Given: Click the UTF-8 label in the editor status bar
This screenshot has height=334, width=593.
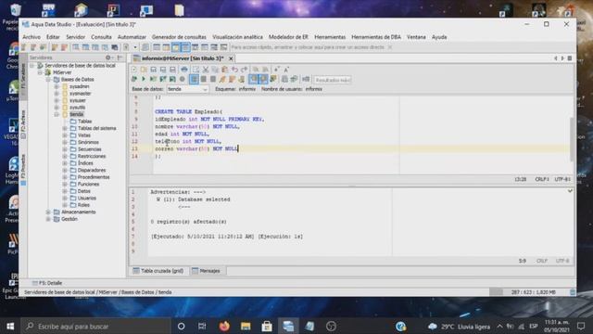Looking at the screenshot, I should (x=562, y=179).
